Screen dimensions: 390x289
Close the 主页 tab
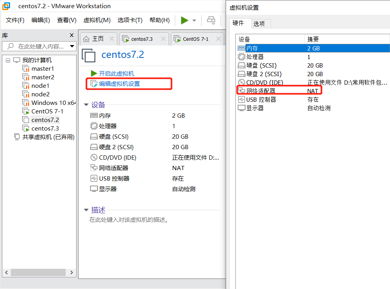point(111,39)
